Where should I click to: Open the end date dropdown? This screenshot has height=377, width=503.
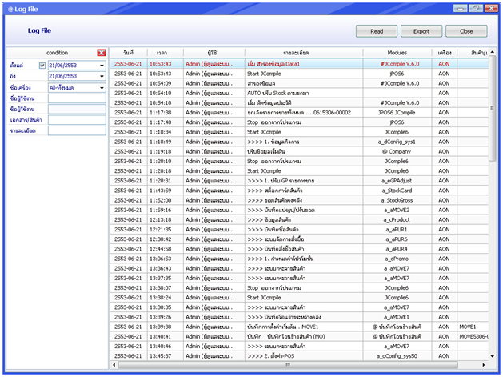pos(102,76)
